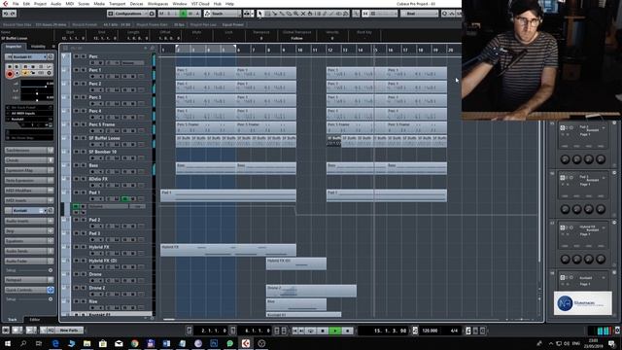Viewport: 622px width, 350px height.
Task: Click the tempo value 120.000
Action: [430, 331]
